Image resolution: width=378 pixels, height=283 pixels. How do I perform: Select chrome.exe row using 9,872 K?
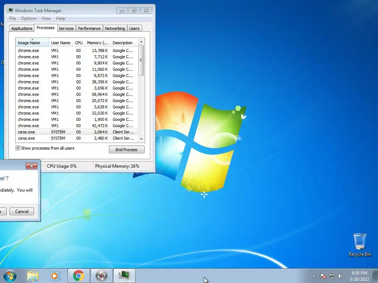click(x=77, y=76)
